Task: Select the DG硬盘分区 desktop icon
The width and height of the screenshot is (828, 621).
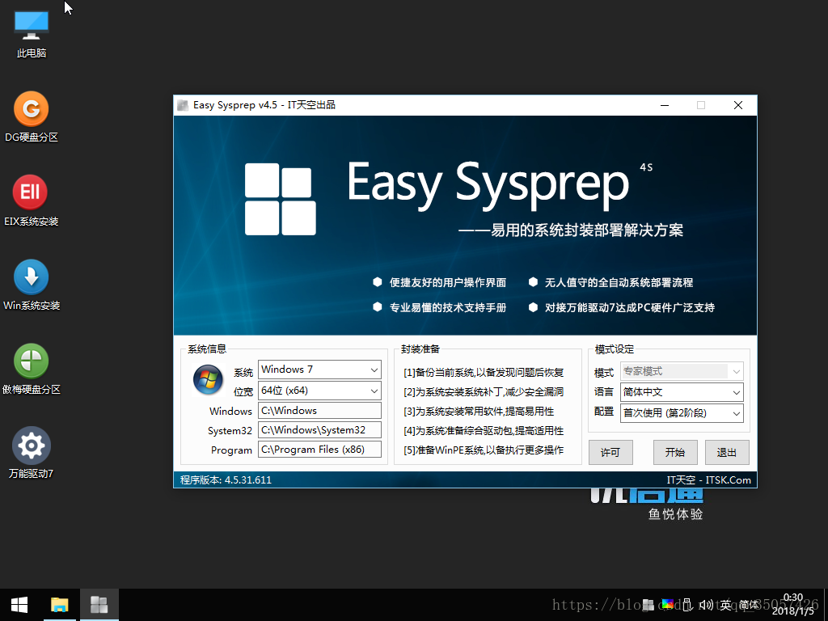Action: (x=32, y=117)
